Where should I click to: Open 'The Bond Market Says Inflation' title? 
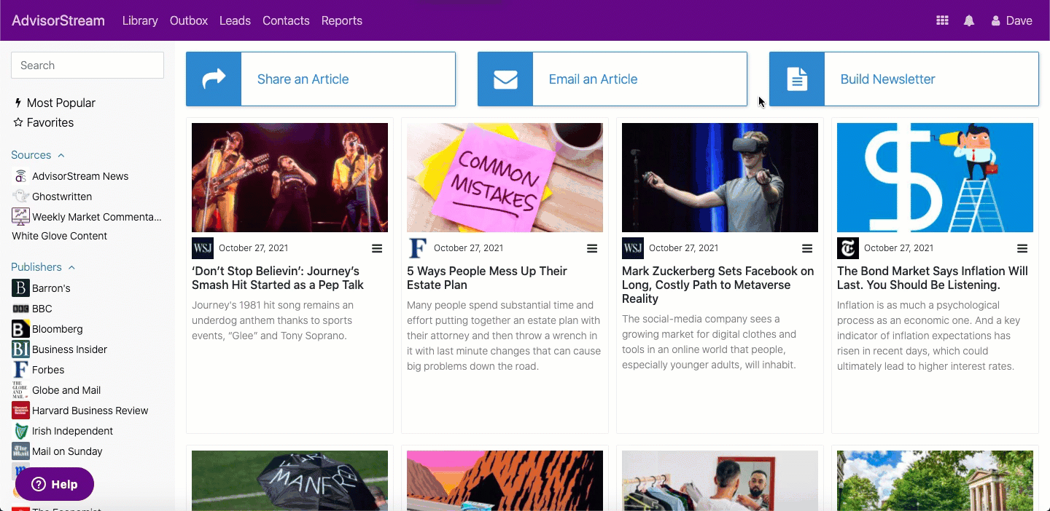coord(933,278)
